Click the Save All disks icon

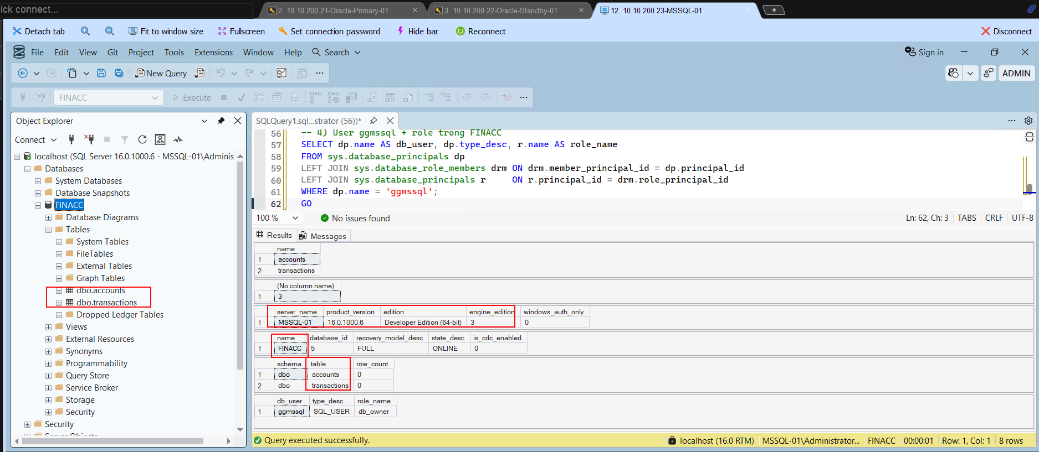tap(119, 73)
